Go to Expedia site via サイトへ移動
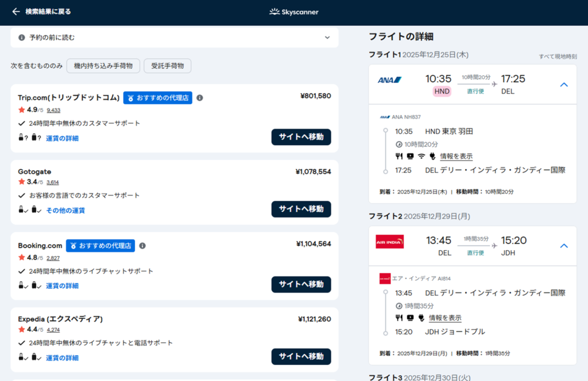588x381 pixels. 301,356
